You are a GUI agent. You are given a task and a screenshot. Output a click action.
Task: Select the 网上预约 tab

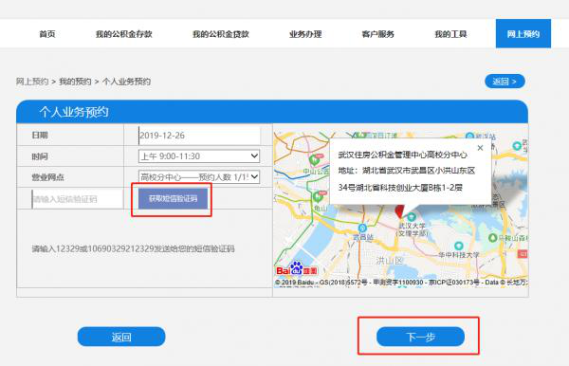point(523,34)
